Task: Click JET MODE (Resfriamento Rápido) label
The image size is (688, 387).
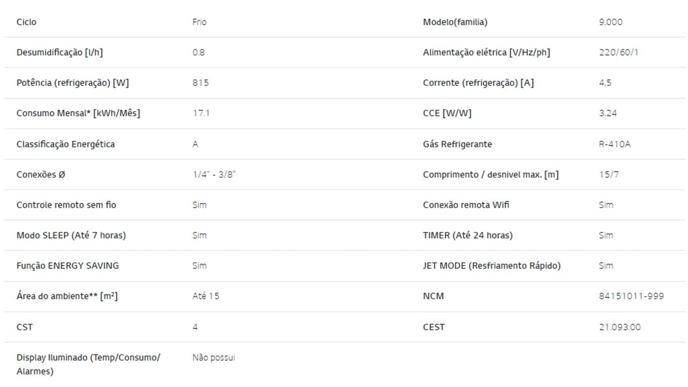Action: (492, 266)
